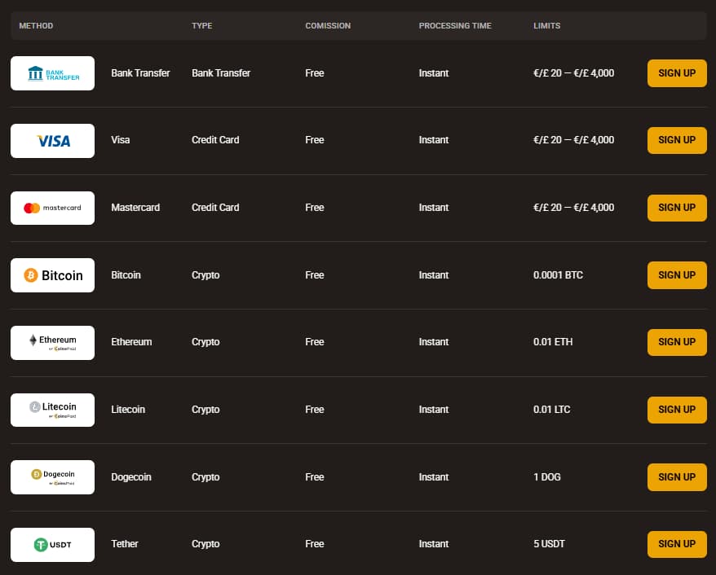Click SIGN UP next to 0.01 LTC
Viewport: 716px width, 575px height.
click(x=677, y=410)
